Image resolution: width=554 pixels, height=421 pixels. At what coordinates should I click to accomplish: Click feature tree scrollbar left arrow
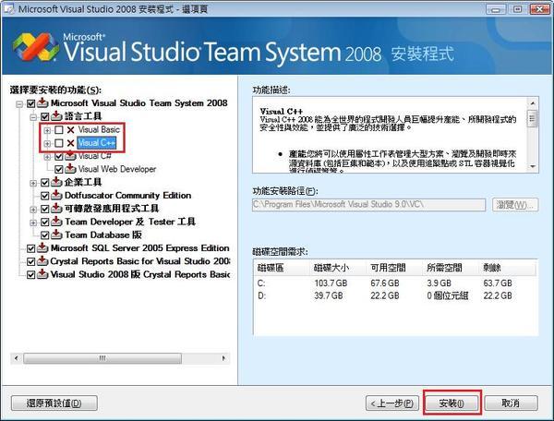(x=16, y=358)
